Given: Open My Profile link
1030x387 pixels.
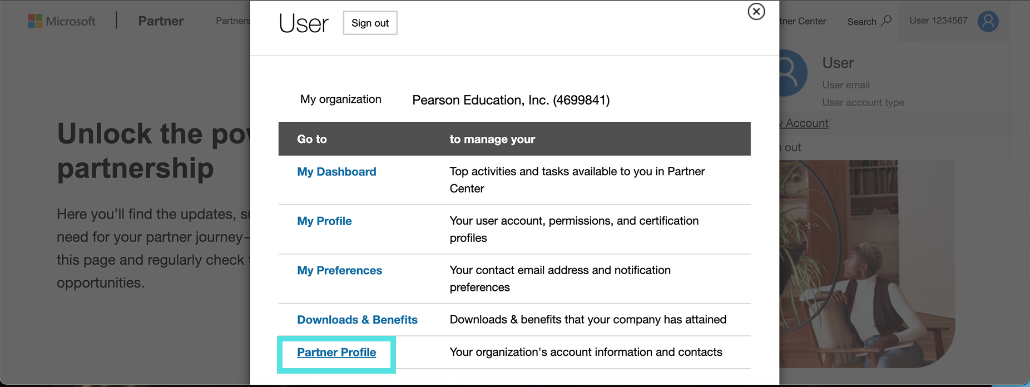Looking at the screenshot, I should point(324,221).
